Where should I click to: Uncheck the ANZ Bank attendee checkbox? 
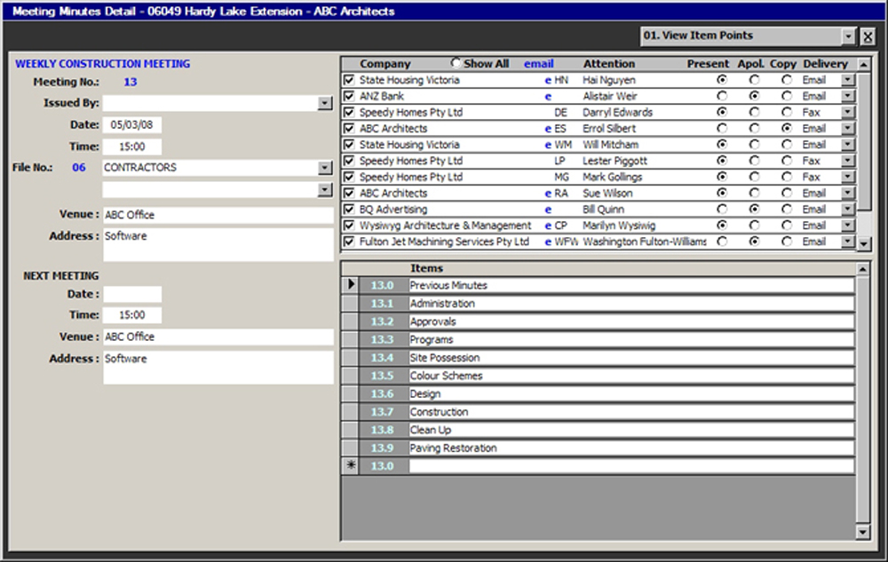(349, 96)
